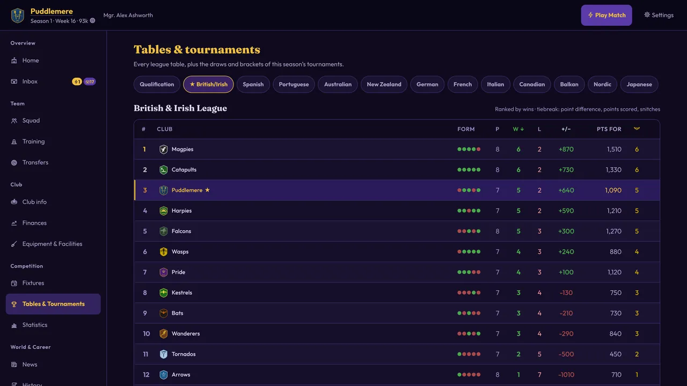This screenshot has height=386, width=687.
Task: Open the Inbox envelope icon
Action: coord(14,81)
